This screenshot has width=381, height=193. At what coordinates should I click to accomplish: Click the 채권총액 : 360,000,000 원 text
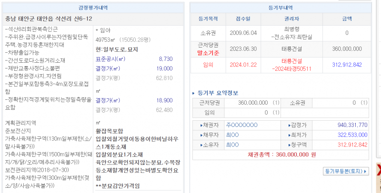(282, 155)
